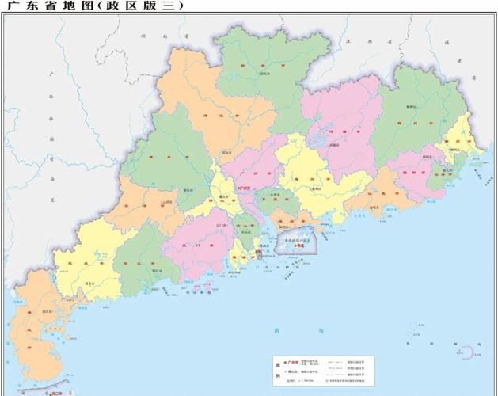Select the 湖南省 neighboring province label
Screen dimensions: 498x396
coord(165,36)
